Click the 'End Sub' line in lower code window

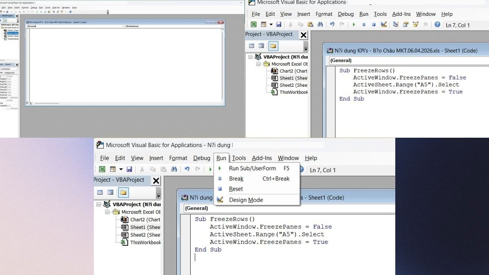208,249
